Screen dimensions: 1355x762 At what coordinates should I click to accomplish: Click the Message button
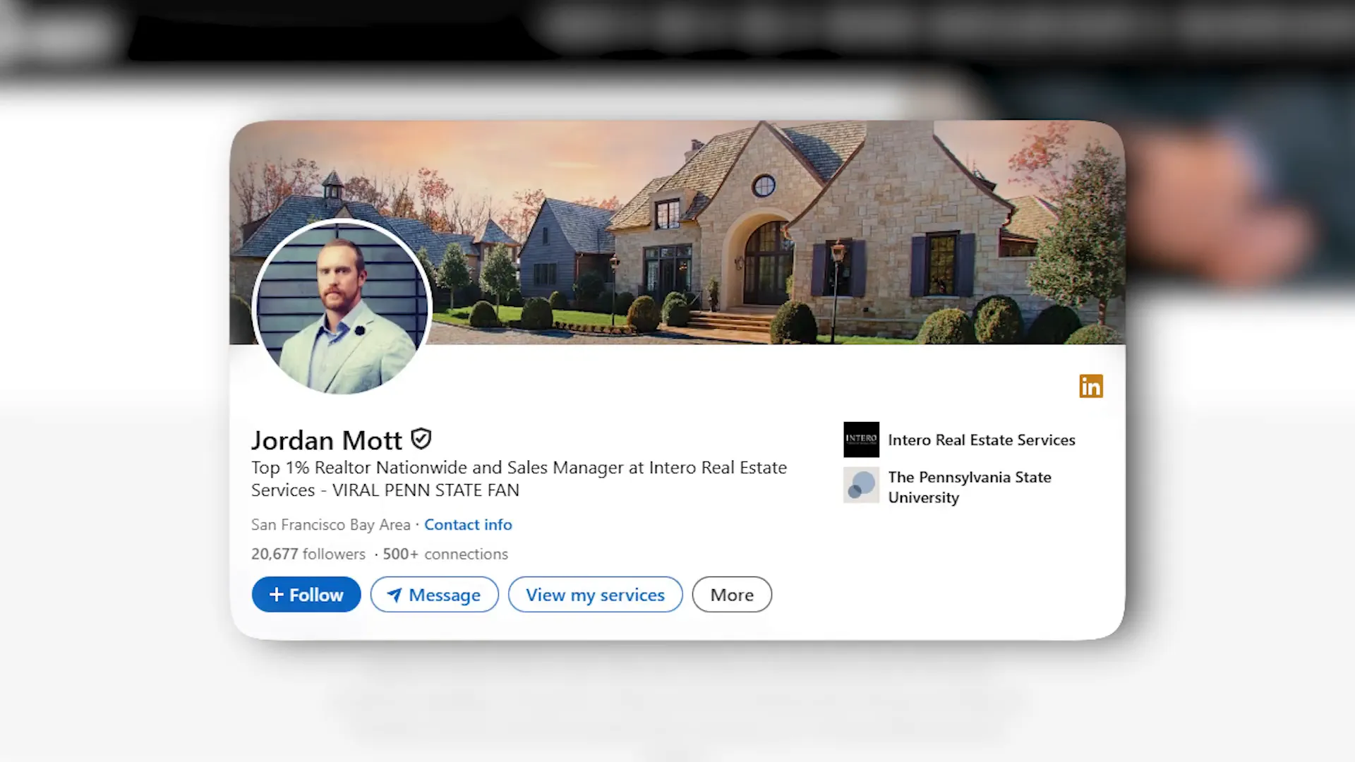(434, 595)
